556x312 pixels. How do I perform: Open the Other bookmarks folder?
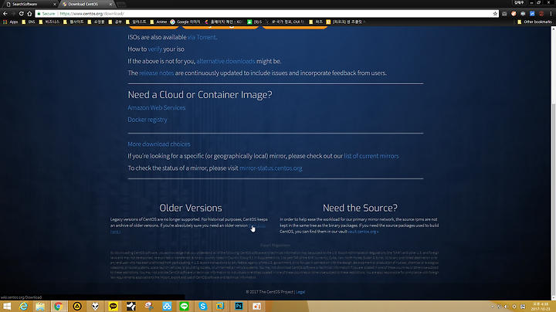[x=534, y=22]
